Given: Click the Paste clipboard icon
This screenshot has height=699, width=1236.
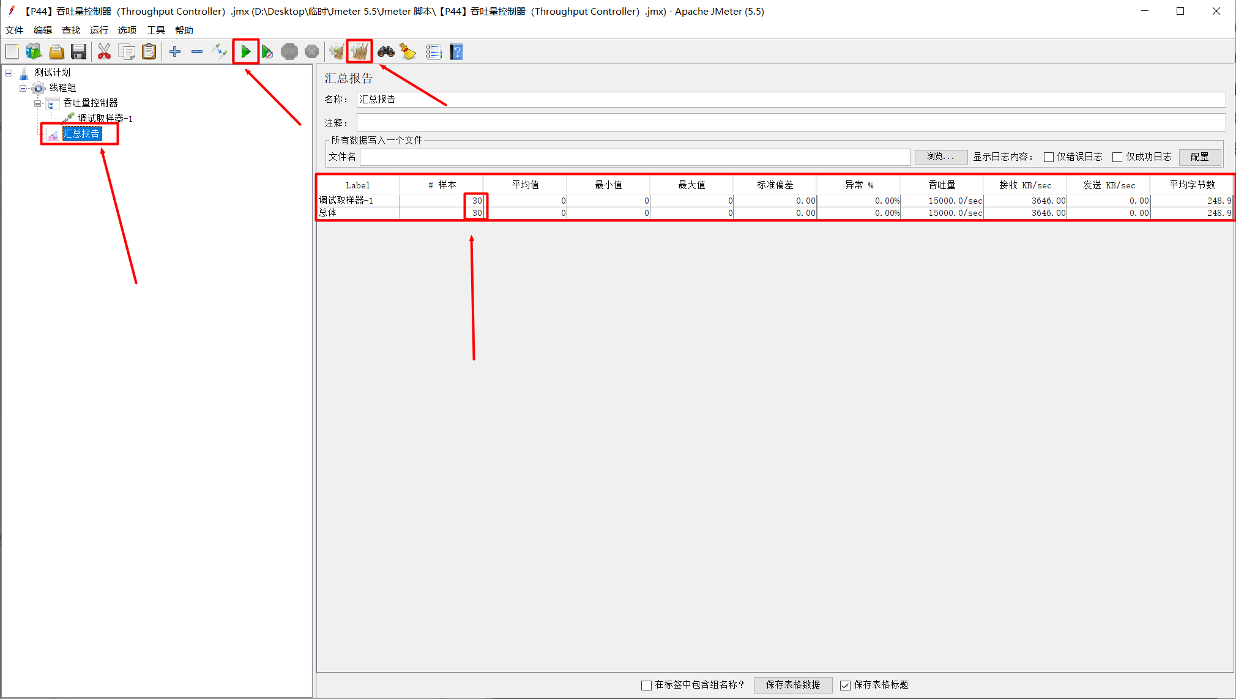Looking at the screenshot, I should click(x=149, y=52).
